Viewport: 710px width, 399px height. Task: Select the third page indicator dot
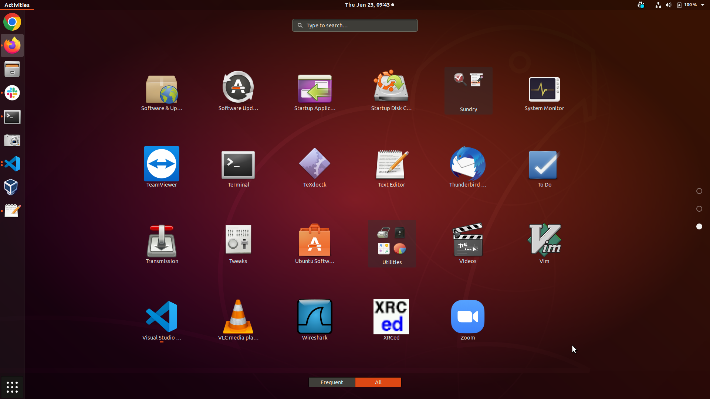click(699, 226)
